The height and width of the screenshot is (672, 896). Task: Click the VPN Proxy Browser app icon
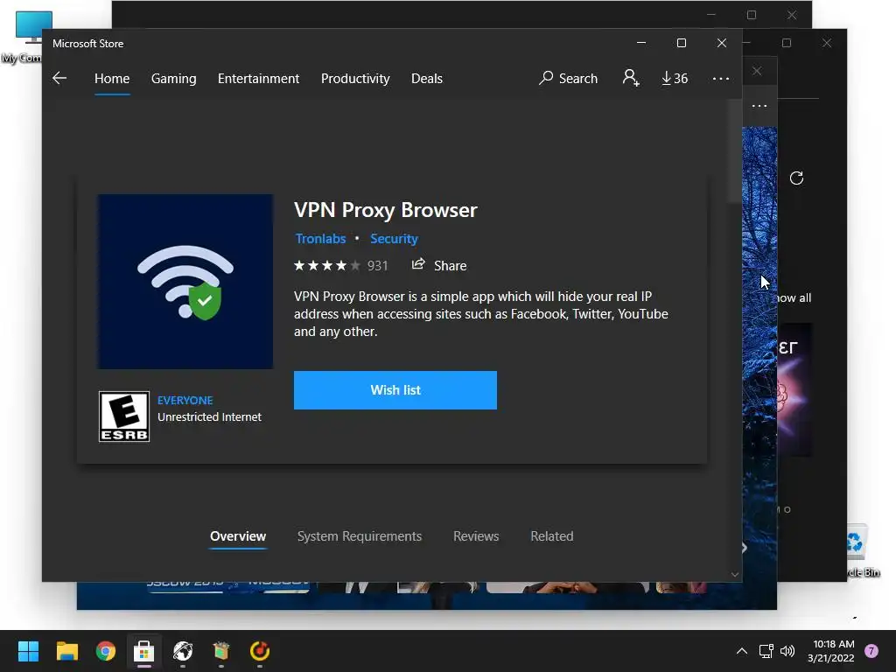point(185,282)
